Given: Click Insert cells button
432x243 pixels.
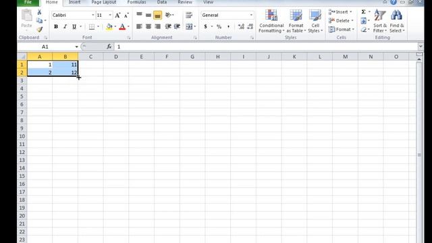Looking at the screenshot, I should coord(341,12).
